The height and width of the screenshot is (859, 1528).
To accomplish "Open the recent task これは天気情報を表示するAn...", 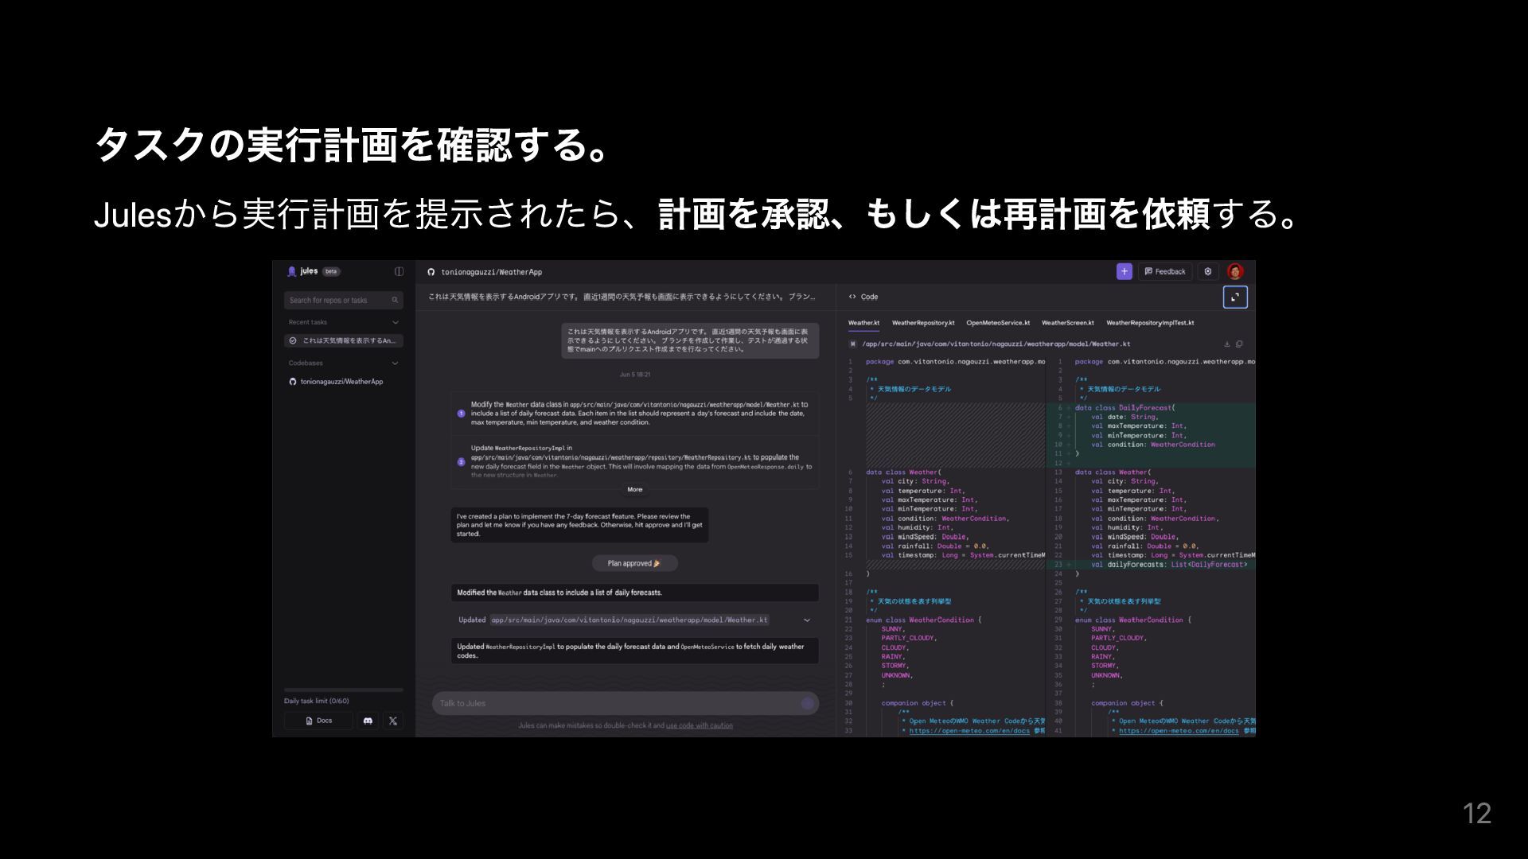I will (344, 340).
